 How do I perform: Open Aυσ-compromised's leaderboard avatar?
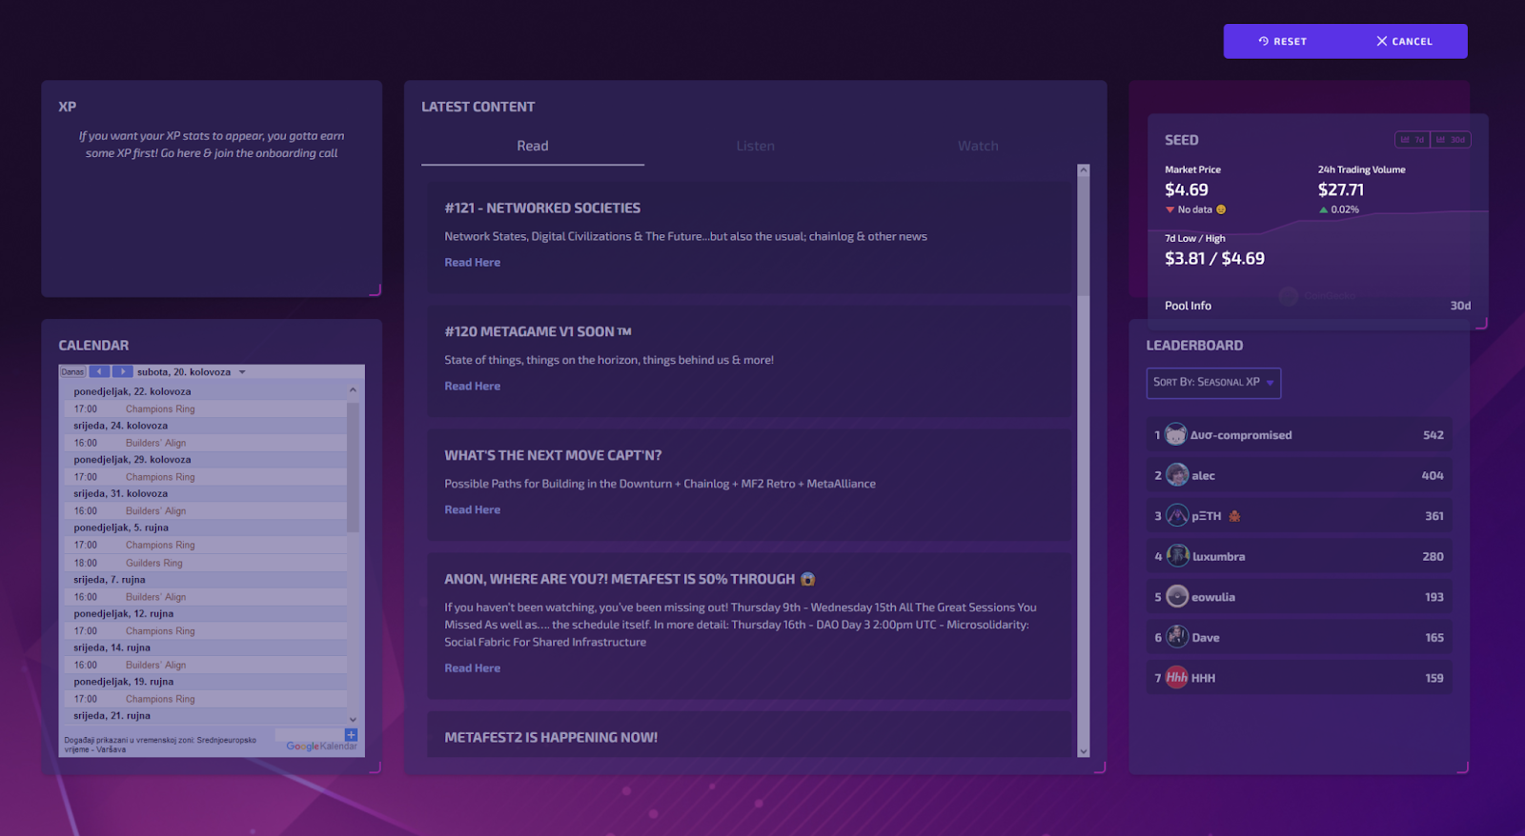(1176, 434)
